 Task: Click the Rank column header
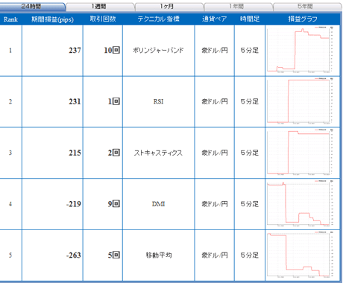(x=10, y=19)
